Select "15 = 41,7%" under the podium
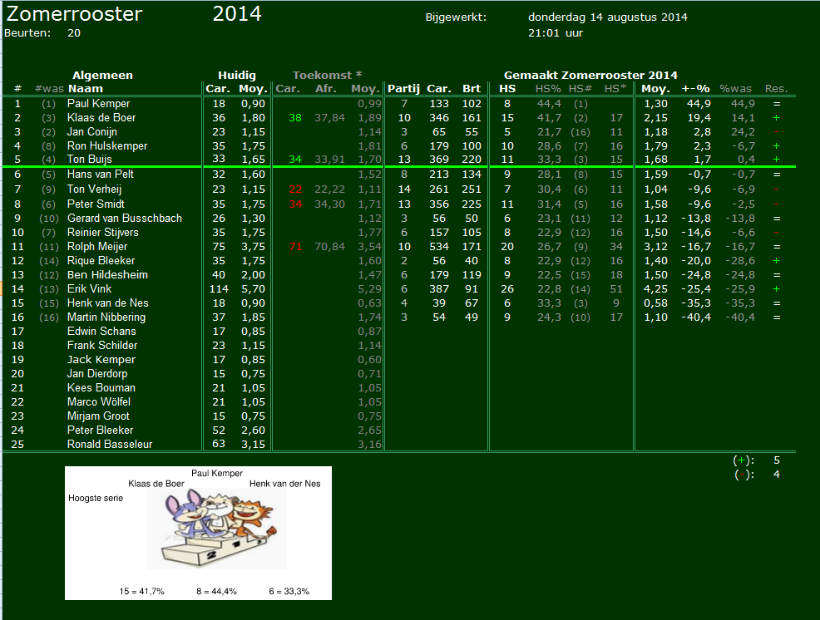 pos(141,591)
